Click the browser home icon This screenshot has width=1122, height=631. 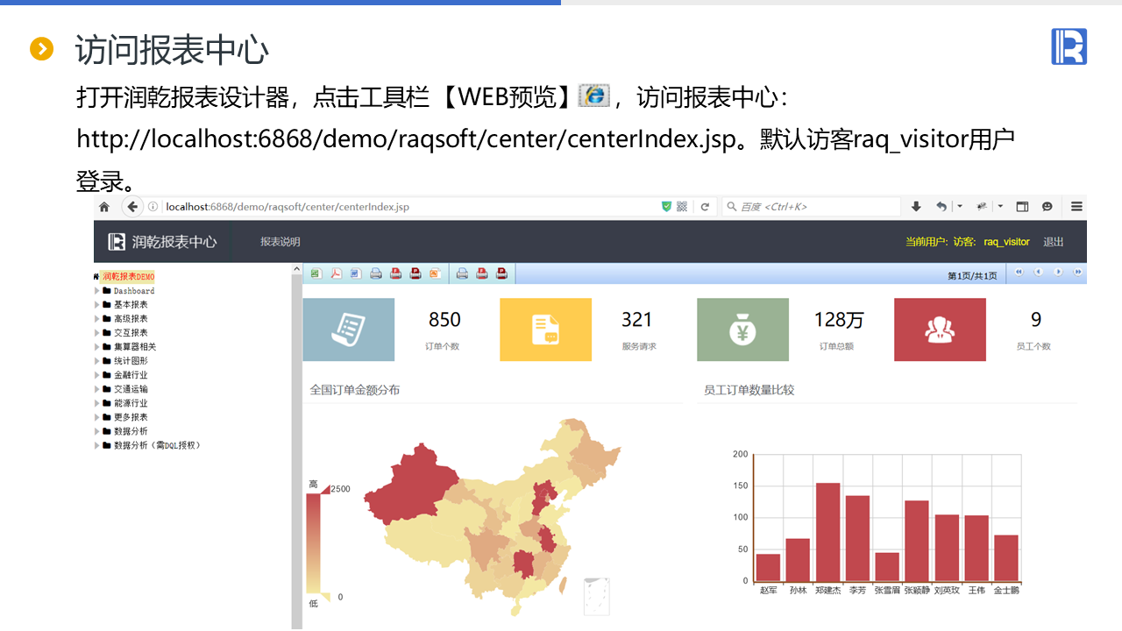[x=104, y=207]
